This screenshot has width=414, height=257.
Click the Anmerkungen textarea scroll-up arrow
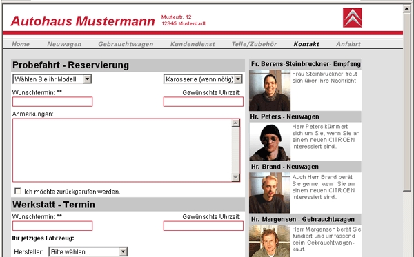click(235, 123)
